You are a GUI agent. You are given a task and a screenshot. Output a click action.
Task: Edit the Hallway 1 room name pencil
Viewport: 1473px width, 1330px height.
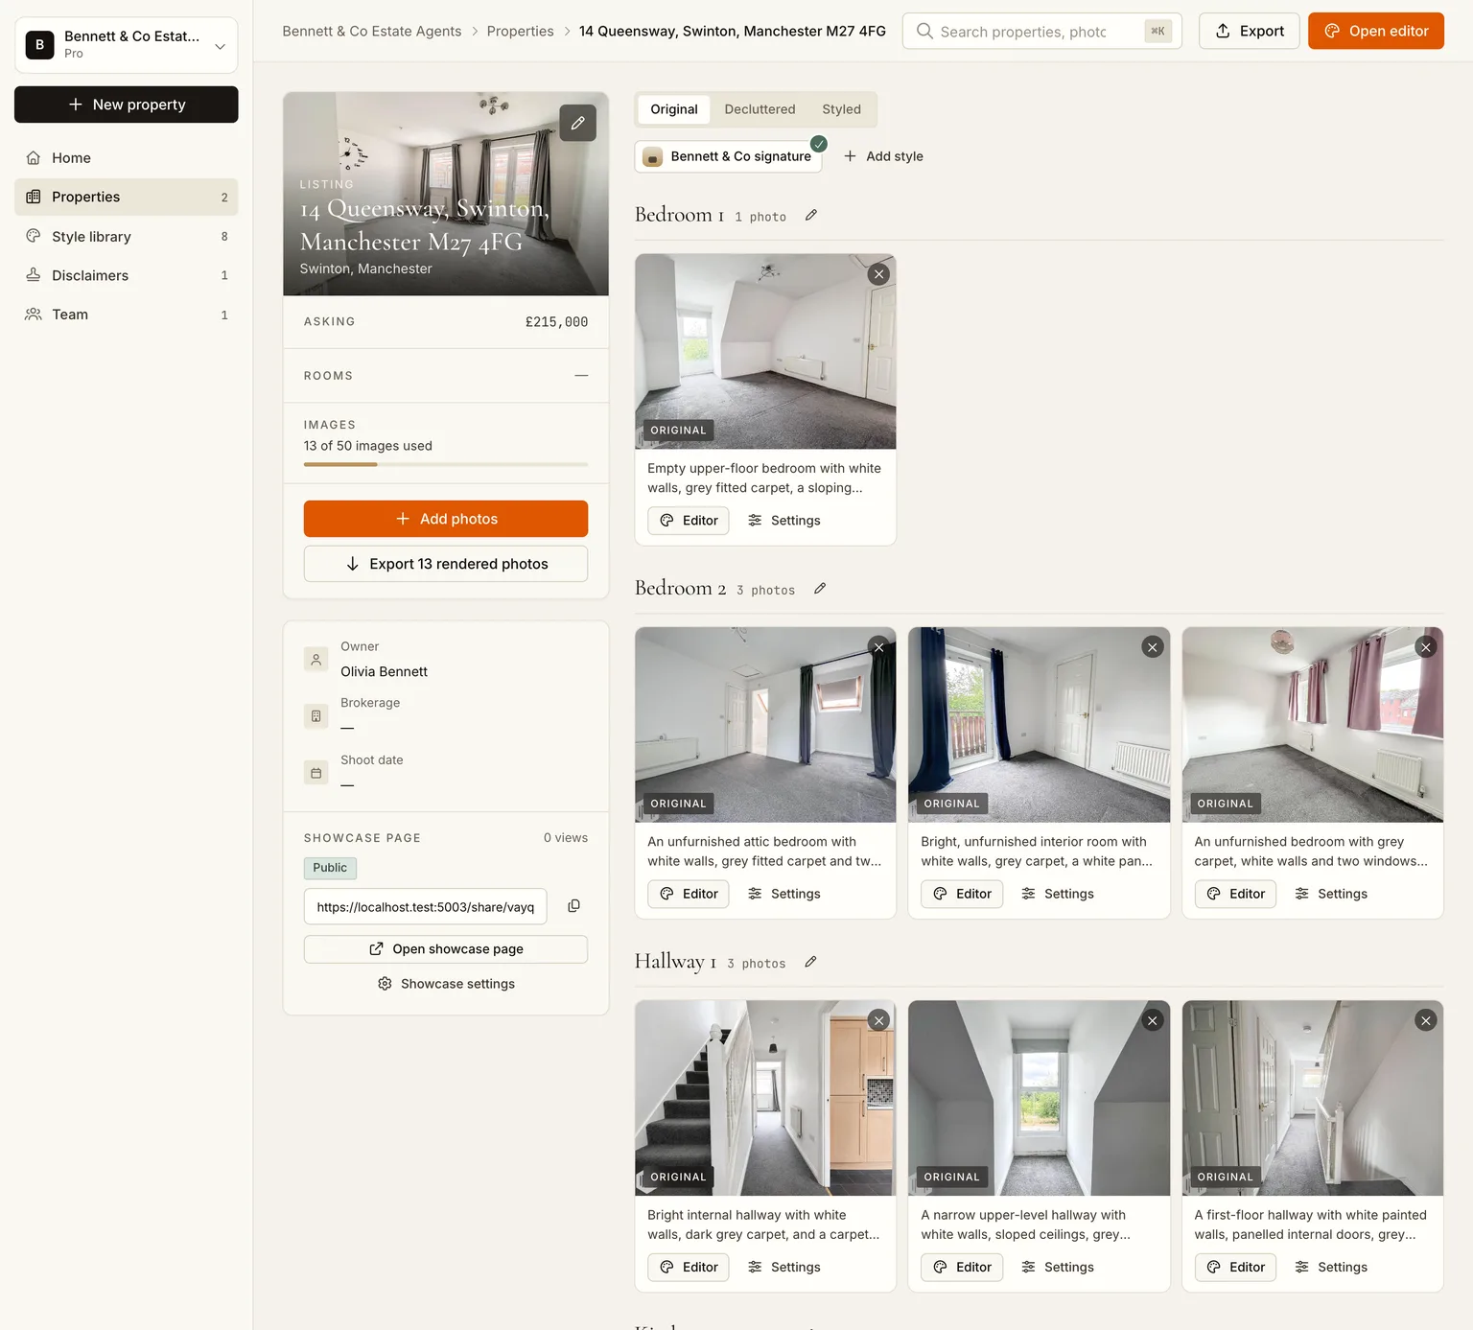(810, 962)
